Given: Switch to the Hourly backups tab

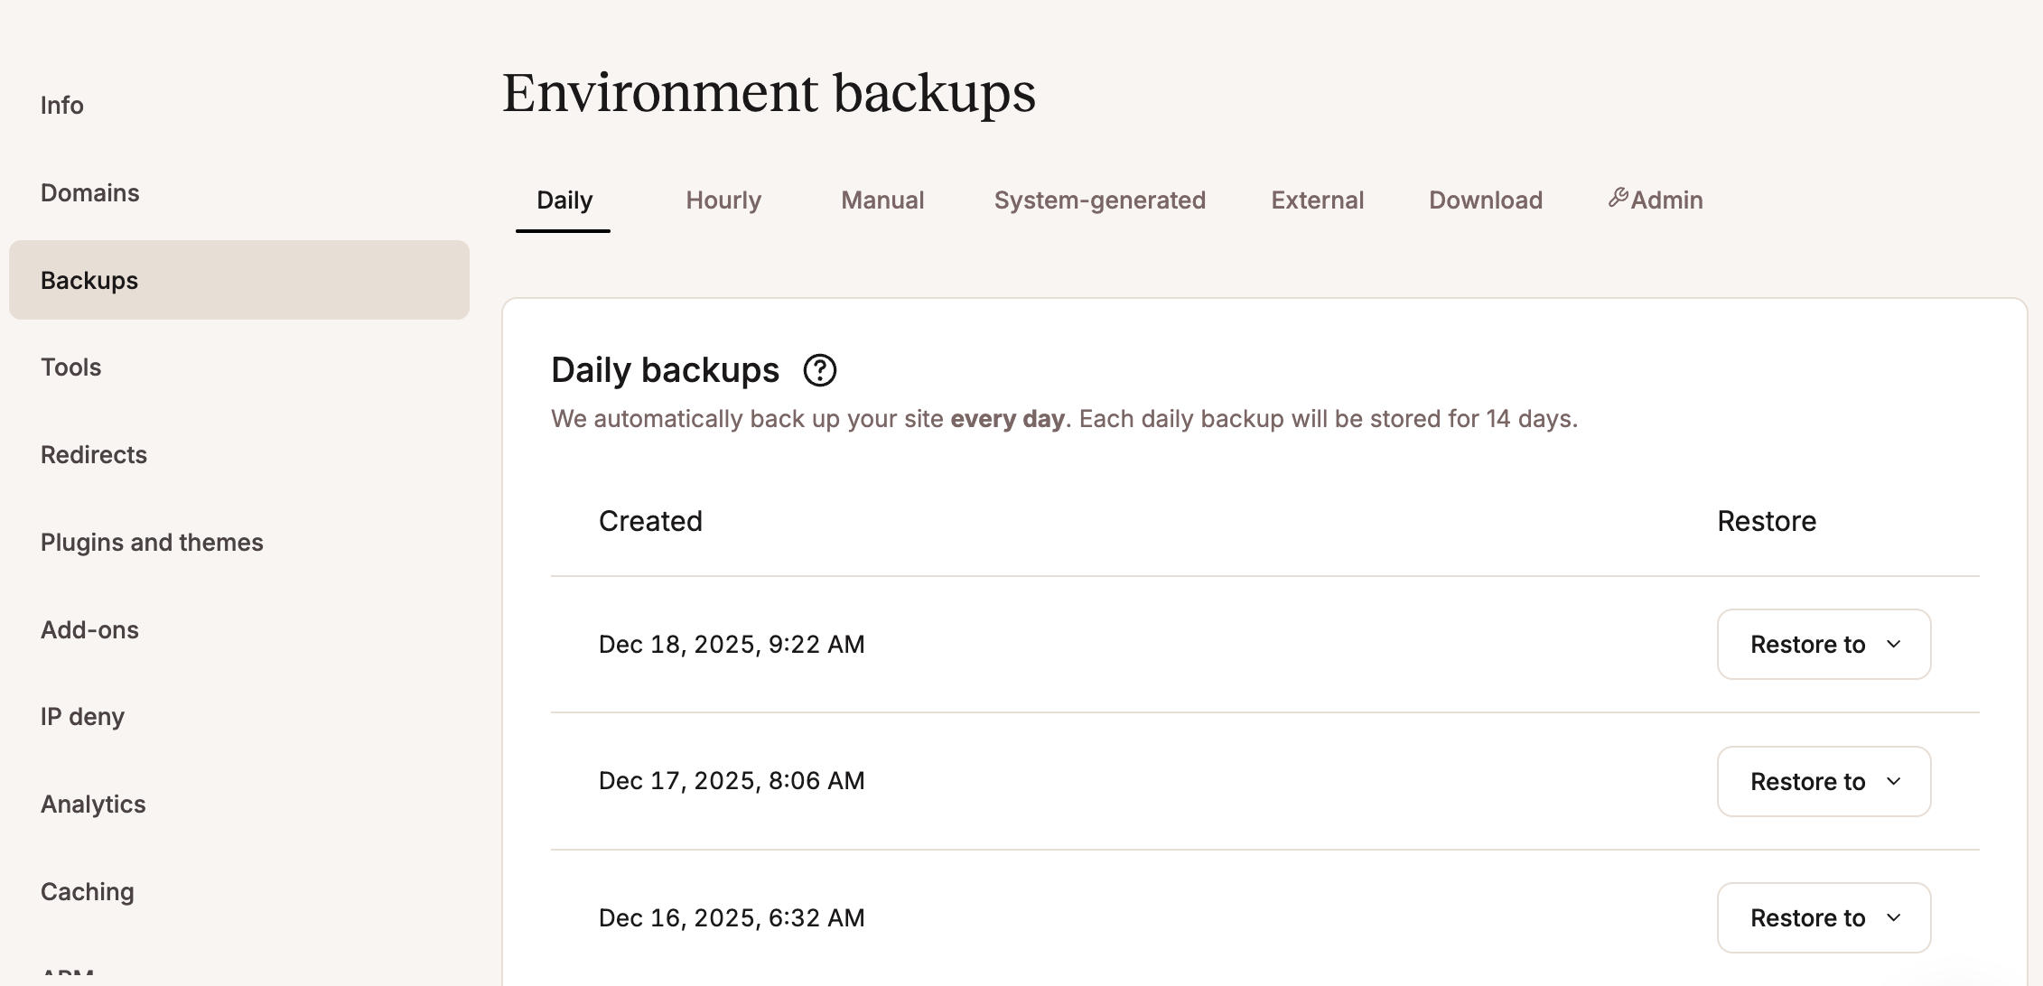Looking at the screenshot, I should pos(723,200).
